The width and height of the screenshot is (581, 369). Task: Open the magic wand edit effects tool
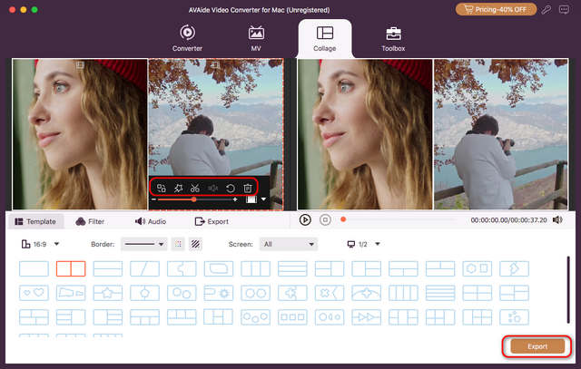(x=178, y=188)
